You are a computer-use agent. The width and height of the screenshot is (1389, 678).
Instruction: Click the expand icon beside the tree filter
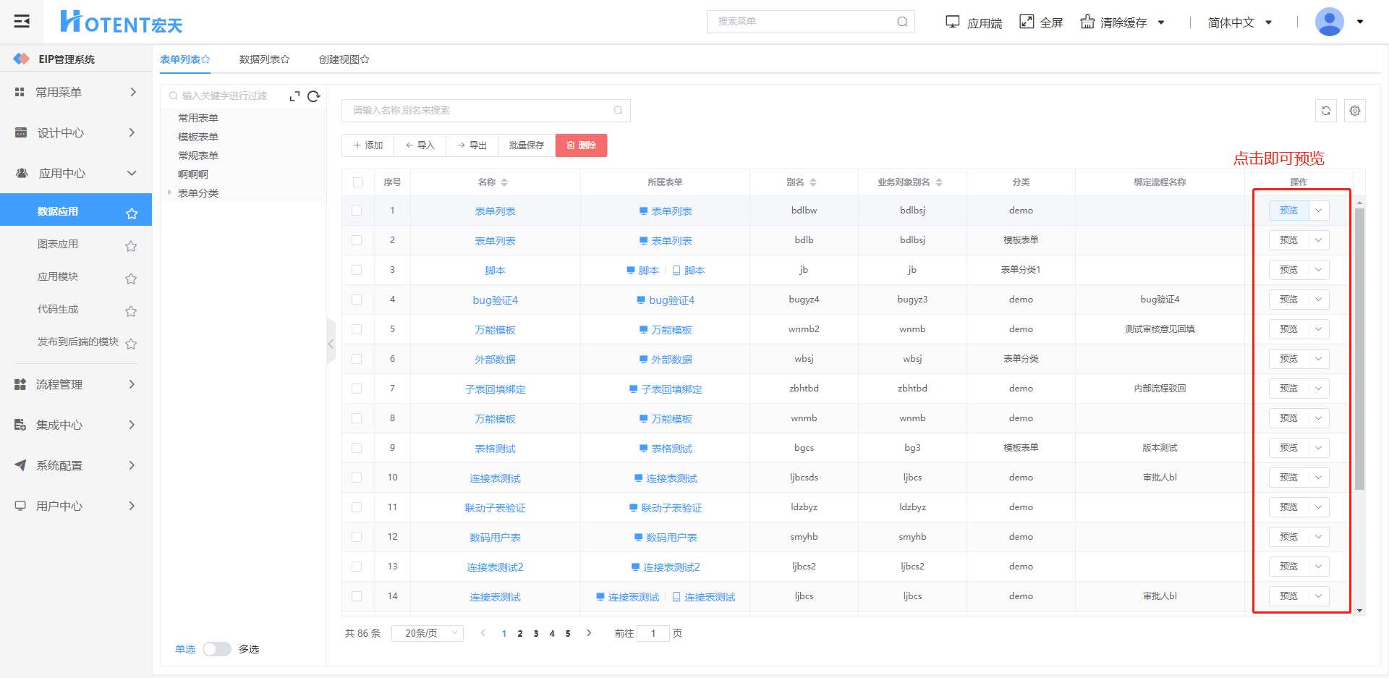294,96
